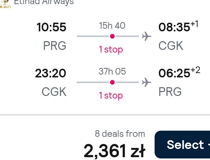Click the return PRG arrival airport code
This screenshot has height=160, width=210.
[170, 92]
